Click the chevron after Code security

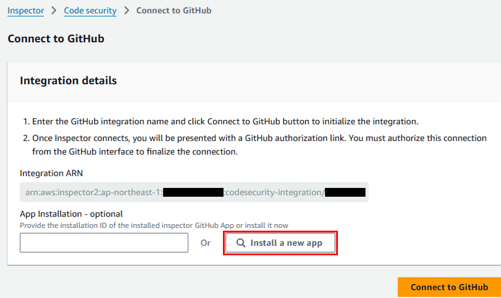(127, 11)
